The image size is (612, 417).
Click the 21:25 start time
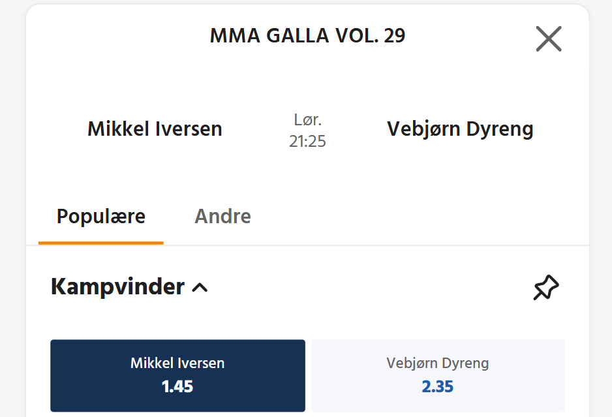point(307,141)
